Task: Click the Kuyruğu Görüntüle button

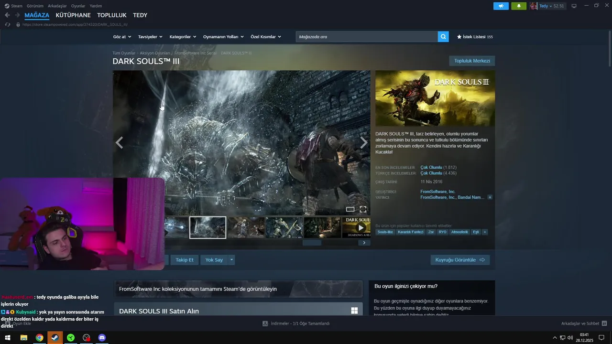Action: tap(460, 260)
